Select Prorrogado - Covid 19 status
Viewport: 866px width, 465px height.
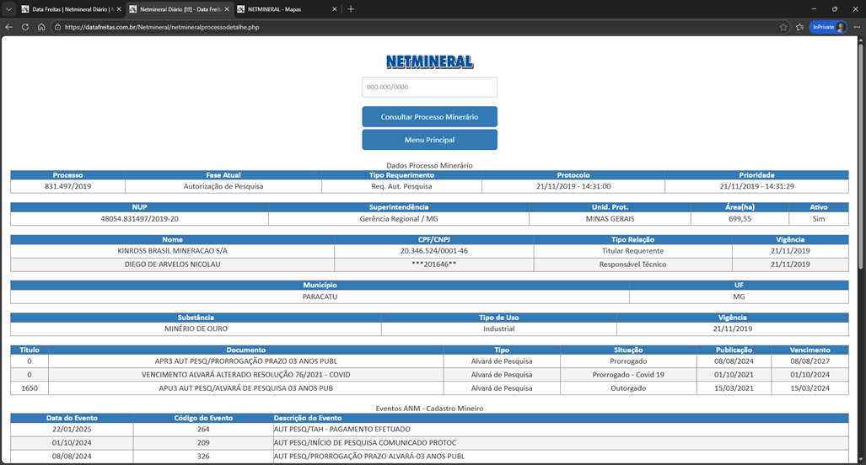pyautogui.click(x=628, y=375)
